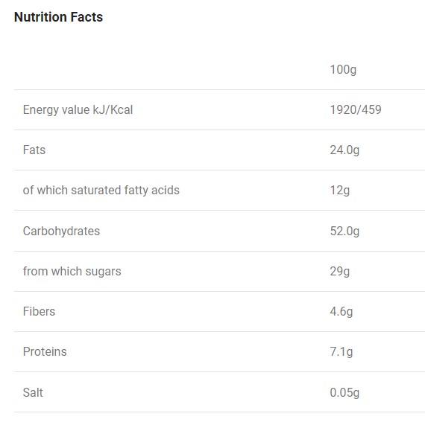Click the Nutrition Facts heading
425x428 pixels.
(x=58, y=17)
